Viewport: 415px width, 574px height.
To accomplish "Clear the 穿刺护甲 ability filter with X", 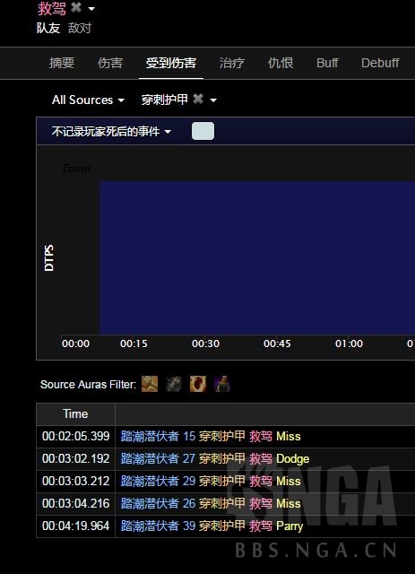I will tap(198, 99).
